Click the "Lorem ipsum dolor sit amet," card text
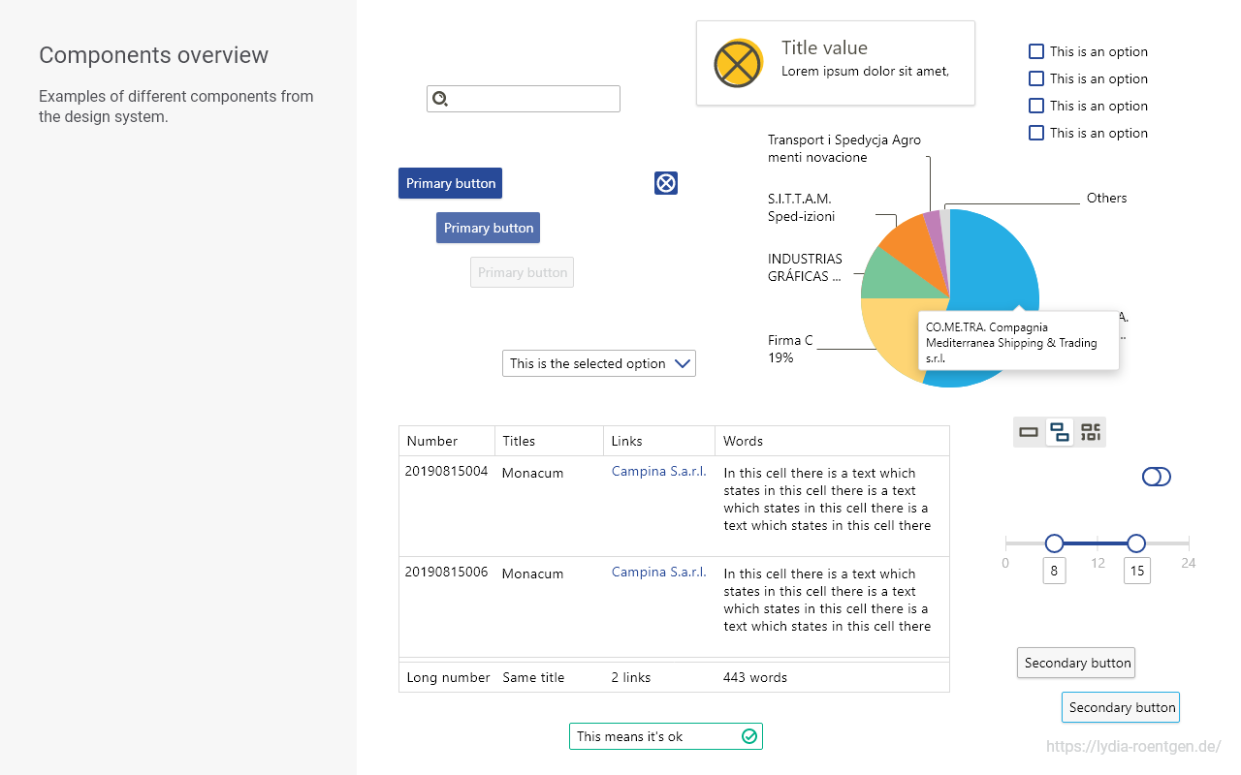This screenshot has height=775, width=1241. point(865,71)
